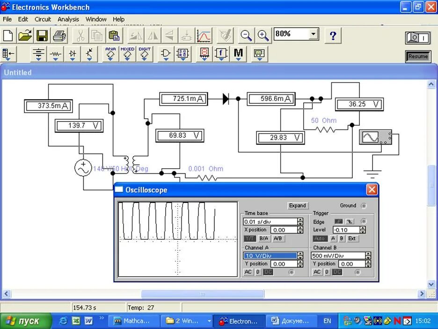Select B/A display mode in oscilloscope
The image size is (438, 329).
[x=263, y=239]
